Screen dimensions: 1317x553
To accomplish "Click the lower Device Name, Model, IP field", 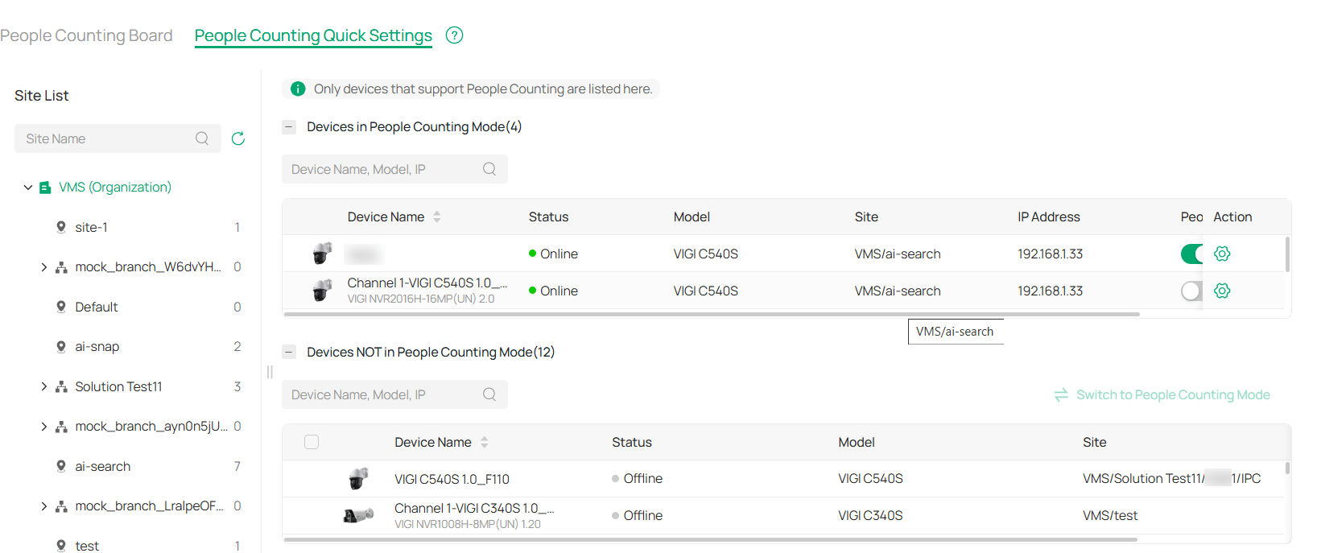I will coord(382,394).
